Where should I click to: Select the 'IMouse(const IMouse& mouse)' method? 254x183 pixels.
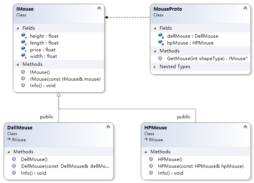coord(65,79)
